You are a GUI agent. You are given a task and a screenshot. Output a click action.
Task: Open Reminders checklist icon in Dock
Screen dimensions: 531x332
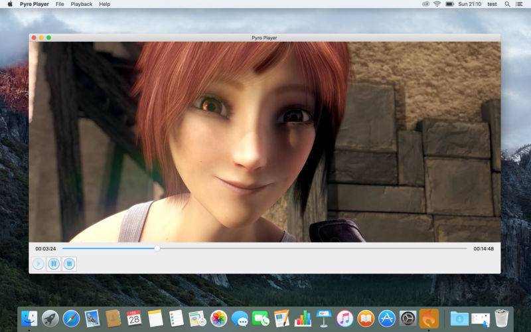177,319
